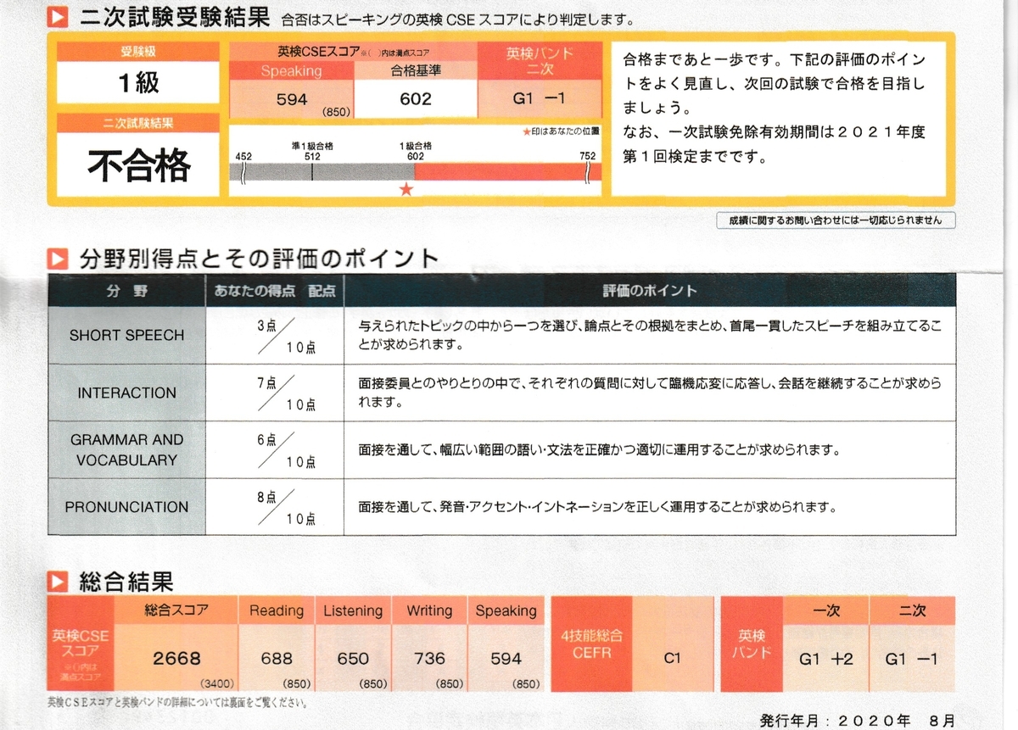Select the SHORT SPEECH evaluation description

click(651, 335)
